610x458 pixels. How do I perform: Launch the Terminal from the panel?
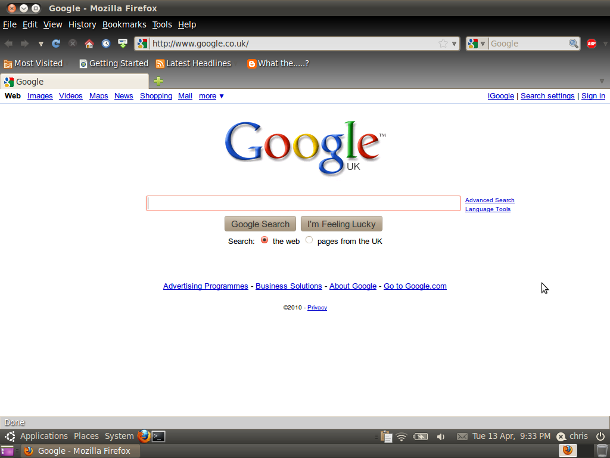pos(158,436)
